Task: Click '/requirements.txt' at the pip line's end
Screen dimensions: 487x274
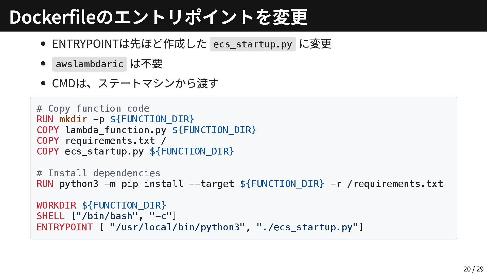Action: click(395, 184)
